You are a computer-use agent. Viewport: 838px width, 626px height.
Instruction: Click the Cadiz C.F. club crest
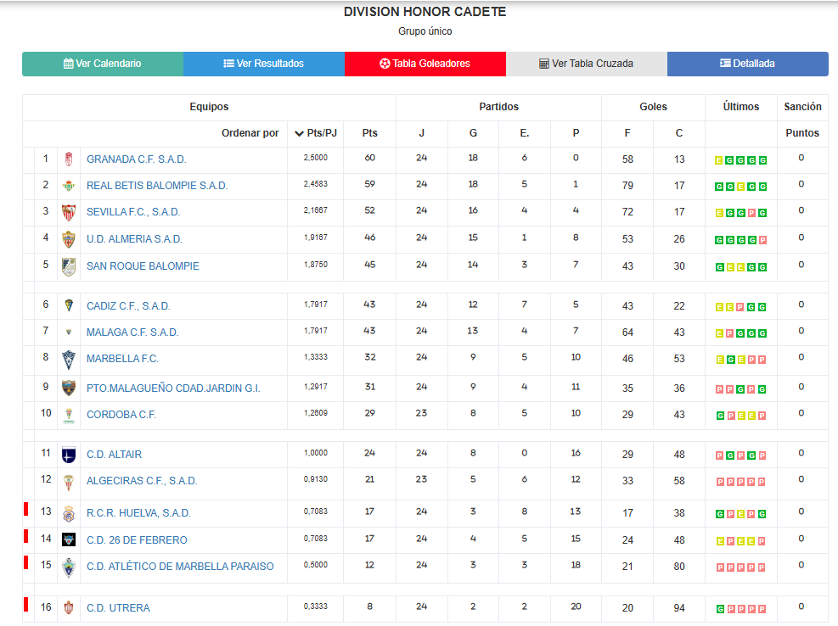(x=69, y=305)
